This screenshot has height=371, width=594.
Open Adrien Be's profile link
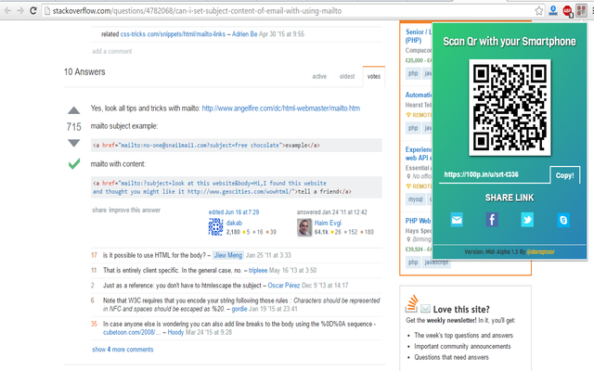[245, 34]
